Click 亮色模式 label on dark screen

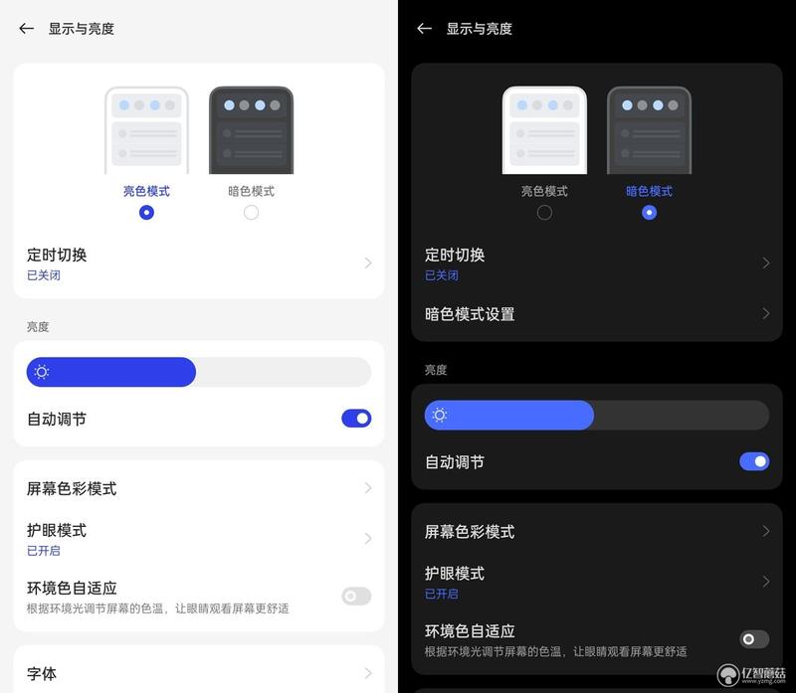click(x=544, y=191)
